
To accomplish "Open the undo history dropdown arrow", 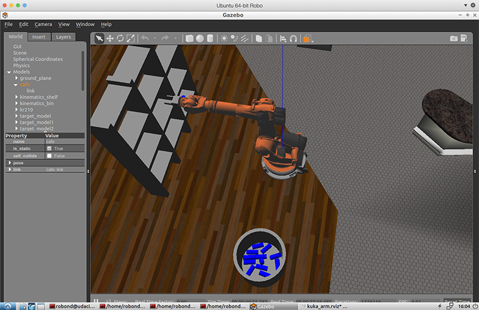I will (155, 38).
